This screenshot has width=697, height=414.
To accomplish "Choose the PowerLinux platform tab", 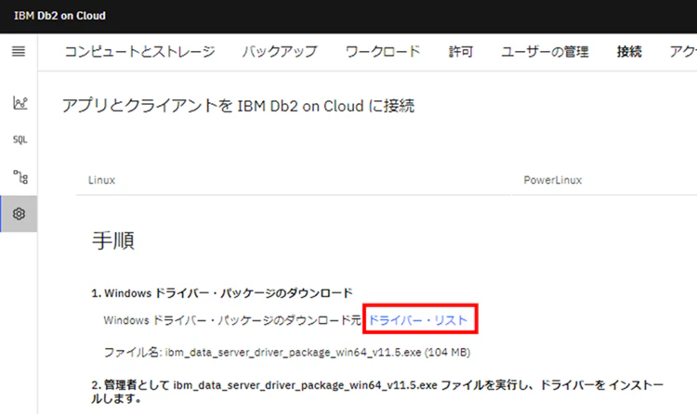I will coord(553,180).
